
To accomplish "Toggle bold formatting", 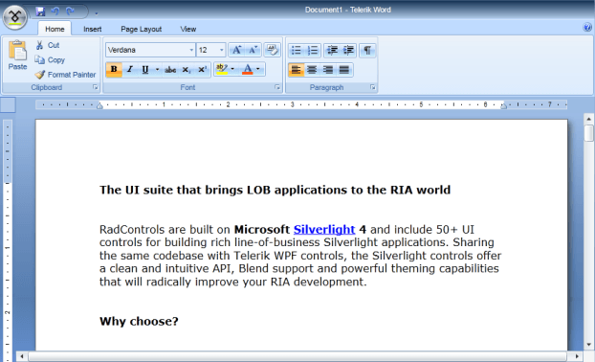I will (x=114, y=70).
